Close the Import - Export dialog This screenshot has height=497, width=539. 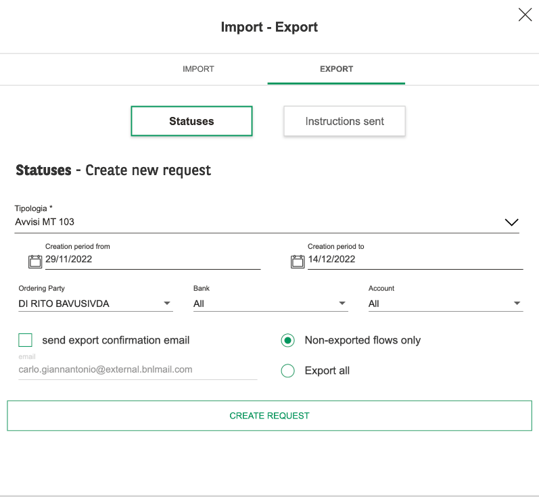(525, 15)
